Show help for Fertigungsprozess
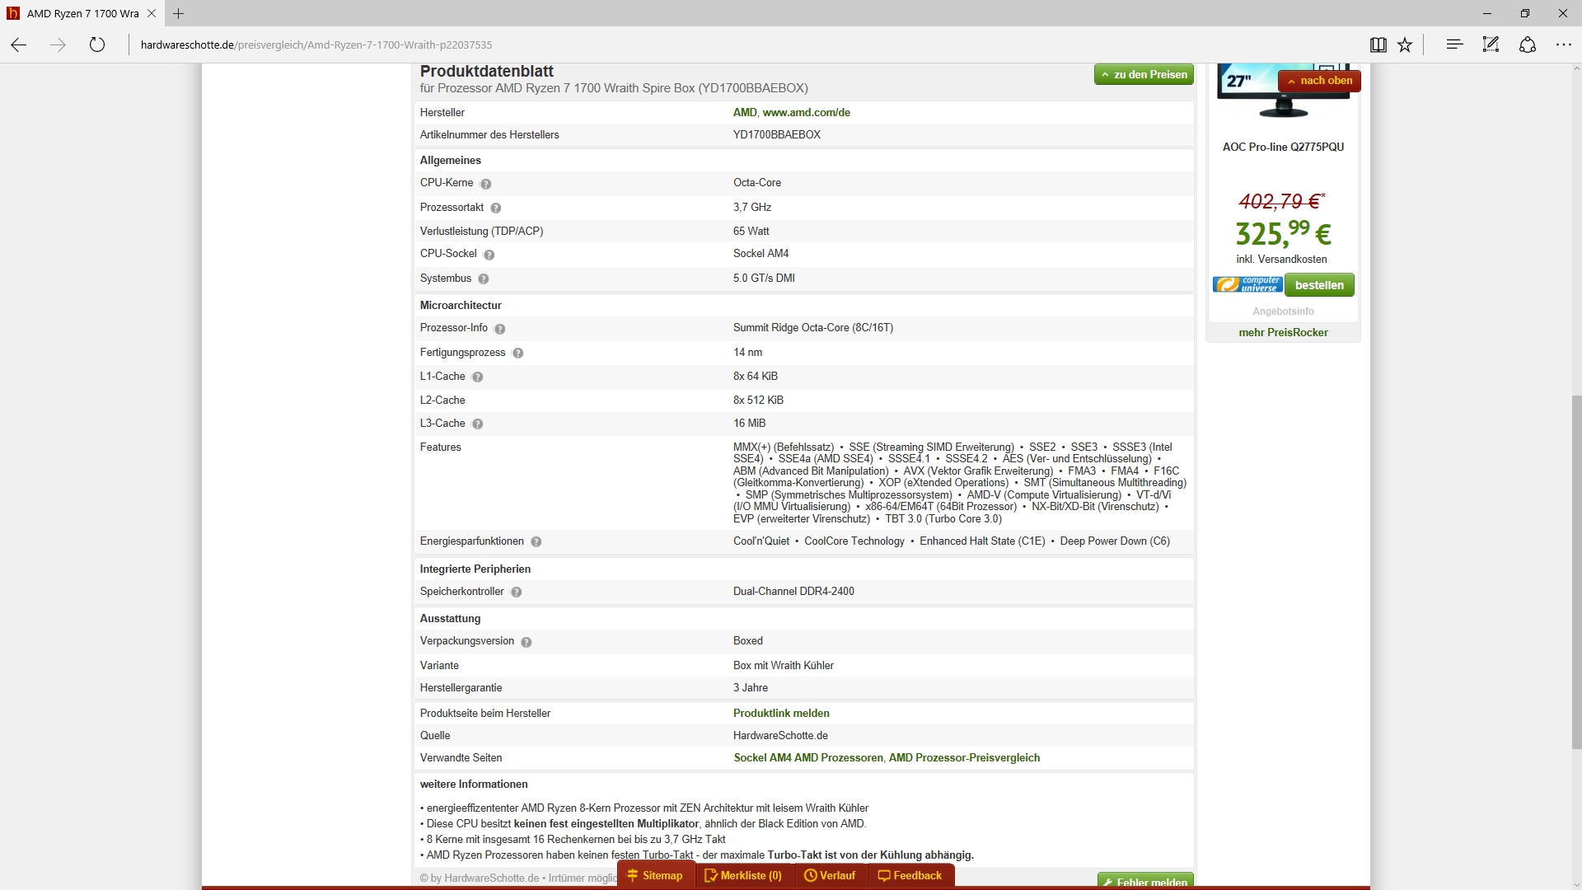The width and height of the screenshot is (1582, 890). (x=517, y=353)
